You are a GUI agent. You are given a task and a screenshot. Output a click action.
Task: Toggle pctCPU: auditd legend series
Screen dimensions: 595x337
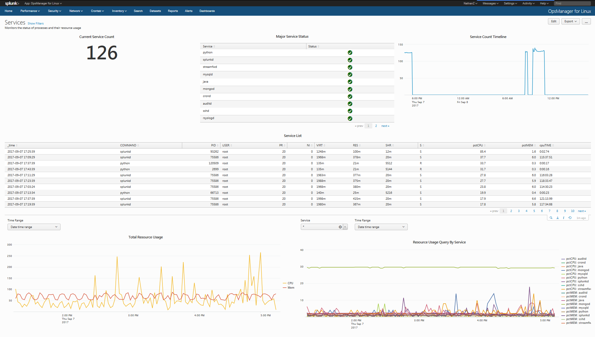pyautogui.click(x=574, y=259)
